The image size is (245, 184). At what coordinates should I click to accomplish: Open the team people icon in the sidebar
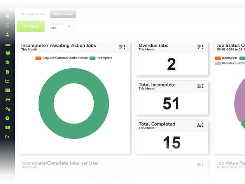point(8,99)
